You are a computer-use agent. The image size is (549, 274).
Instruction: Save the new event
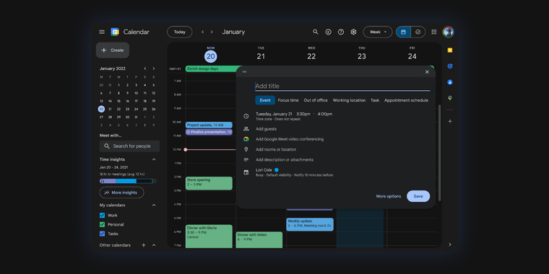(418, 196)
